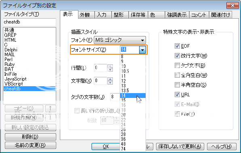The width and height of the screenshot is (241, 153).
Task: Choose font size 36 in the dropdown
Action: point(133,139)
